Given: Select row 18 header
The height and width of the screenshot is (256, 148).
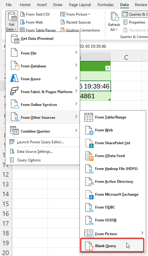Looking at the screenshot, I should coord(6,233).
